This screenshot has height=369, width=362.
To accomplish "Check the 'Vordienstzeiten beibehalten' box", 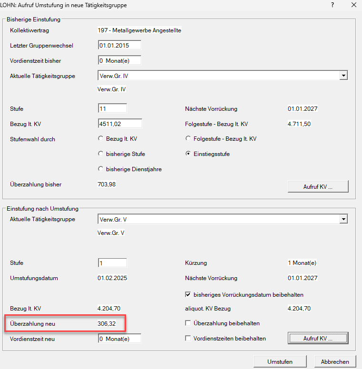I will point(188,339).
